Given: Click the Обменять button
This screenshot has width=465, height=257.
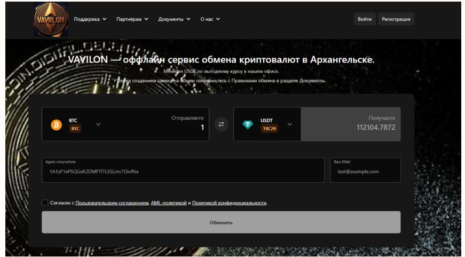Looking at the screenshot, I should coord(221,222).
